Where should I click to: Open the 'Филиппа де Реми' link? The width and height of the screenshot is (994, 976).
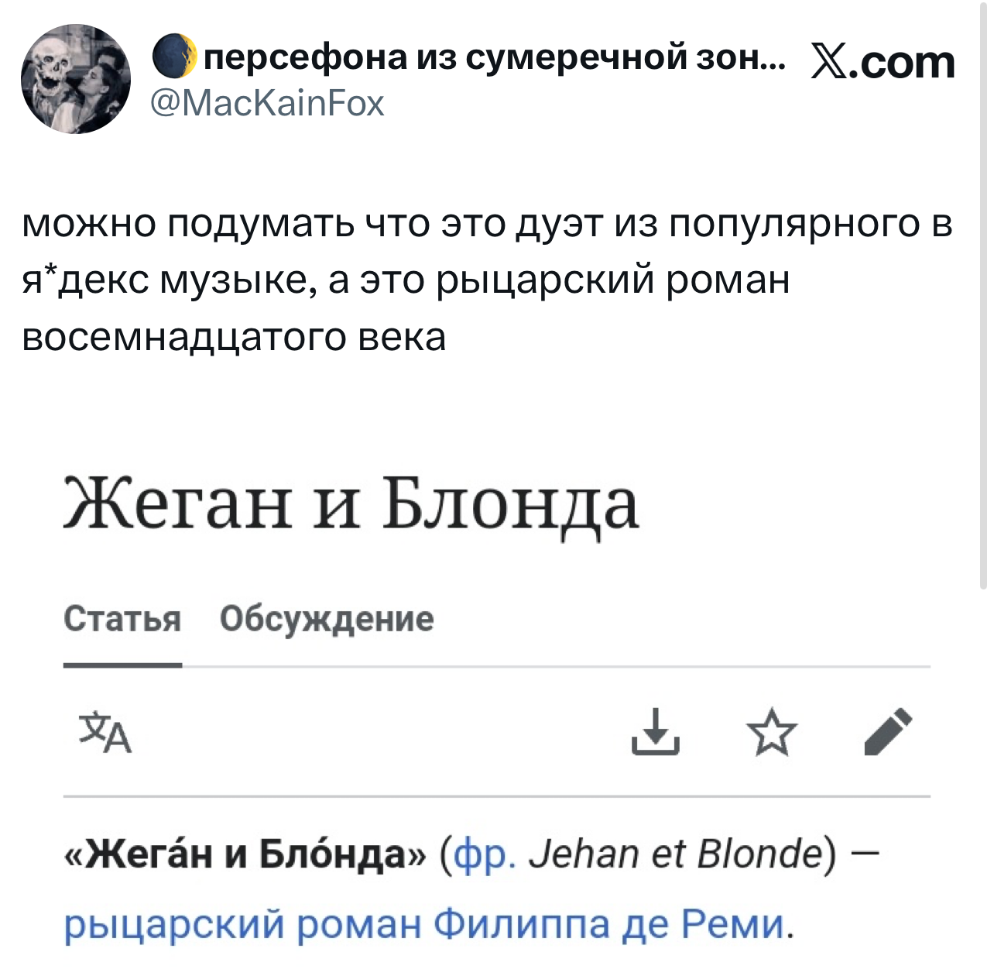click(x=608, y=923)
